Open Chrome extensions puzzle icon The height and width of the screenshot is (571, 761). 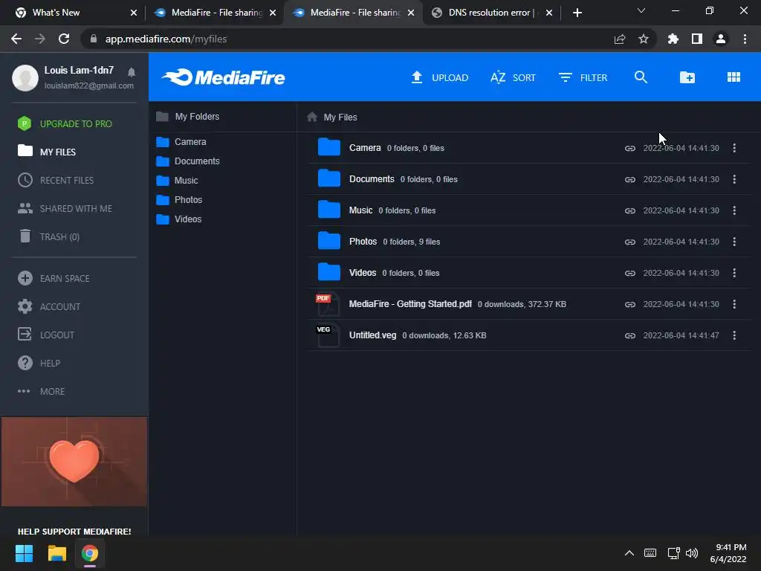point(673,39)
